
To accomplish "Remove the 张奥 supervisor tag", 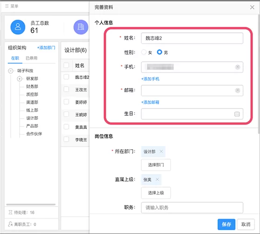I will pyautogui.click(x=157, y=179).
